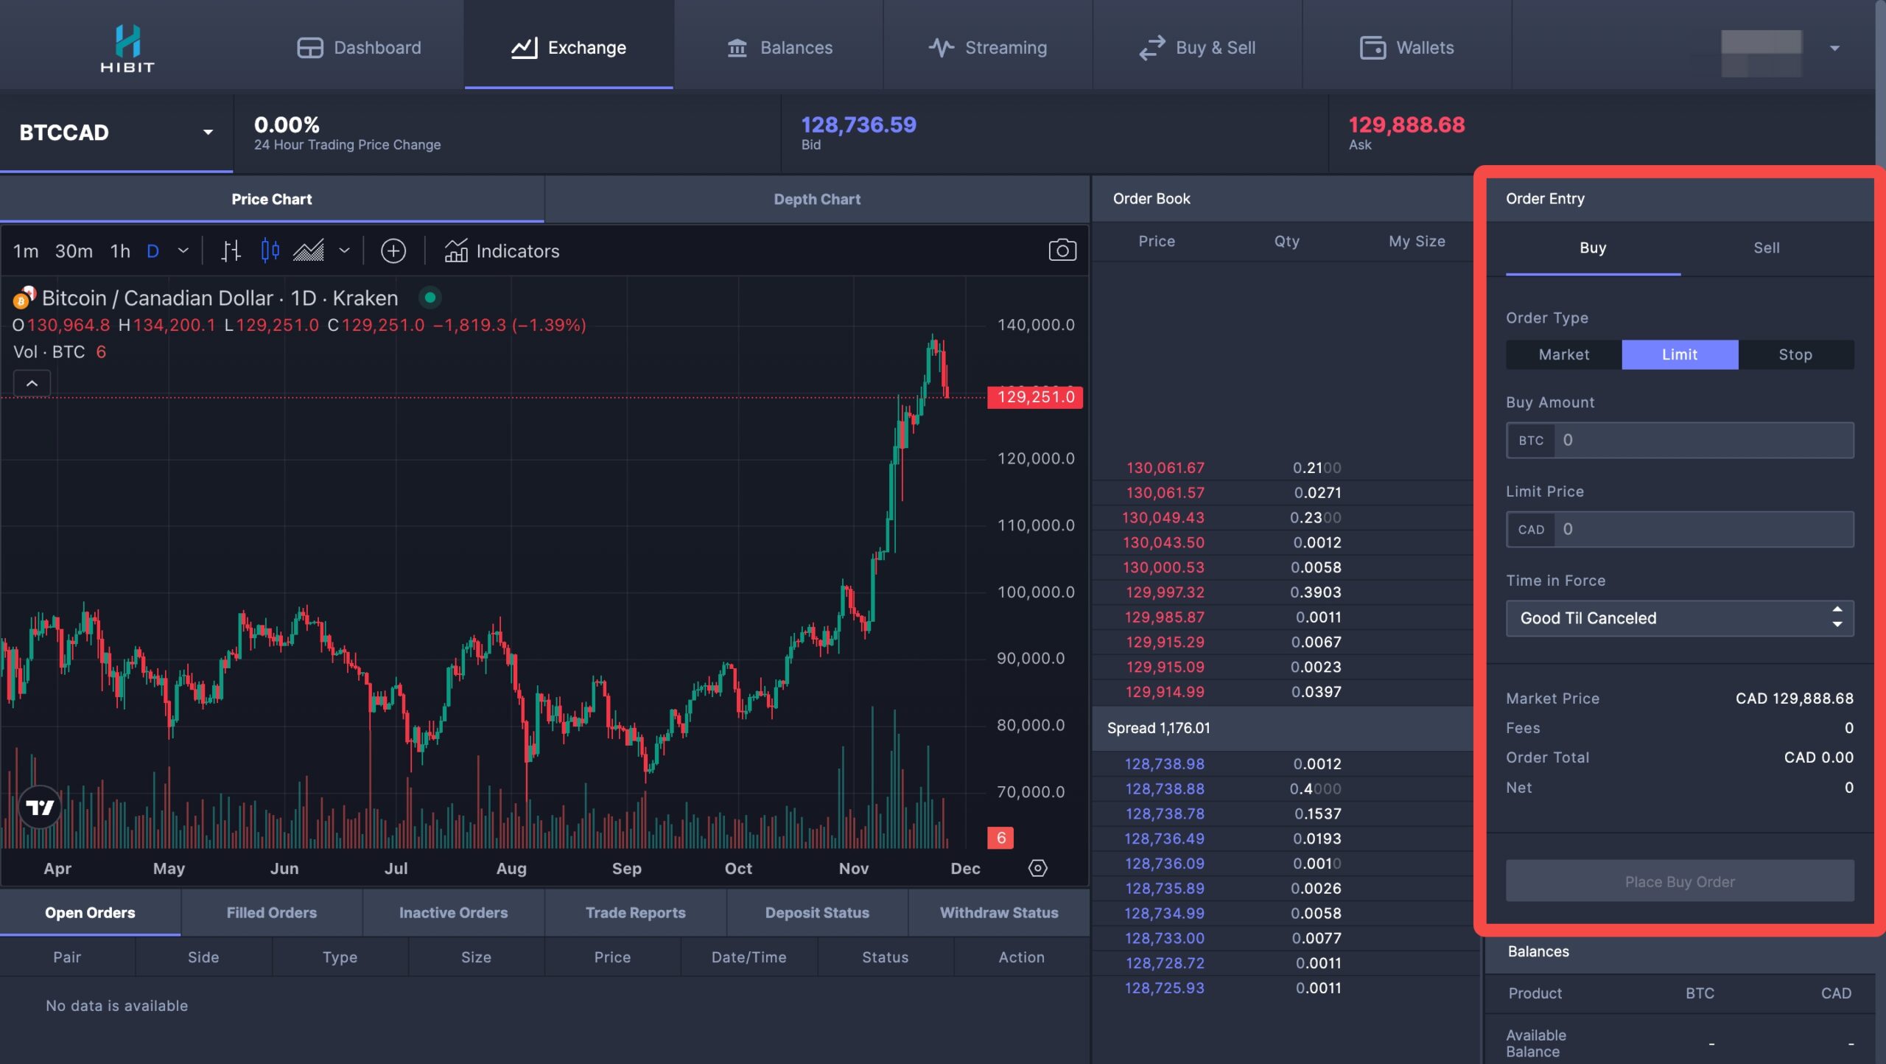
Task: Choose the Limit order type
Action: pyautogui.click(x=1680, y=354)
